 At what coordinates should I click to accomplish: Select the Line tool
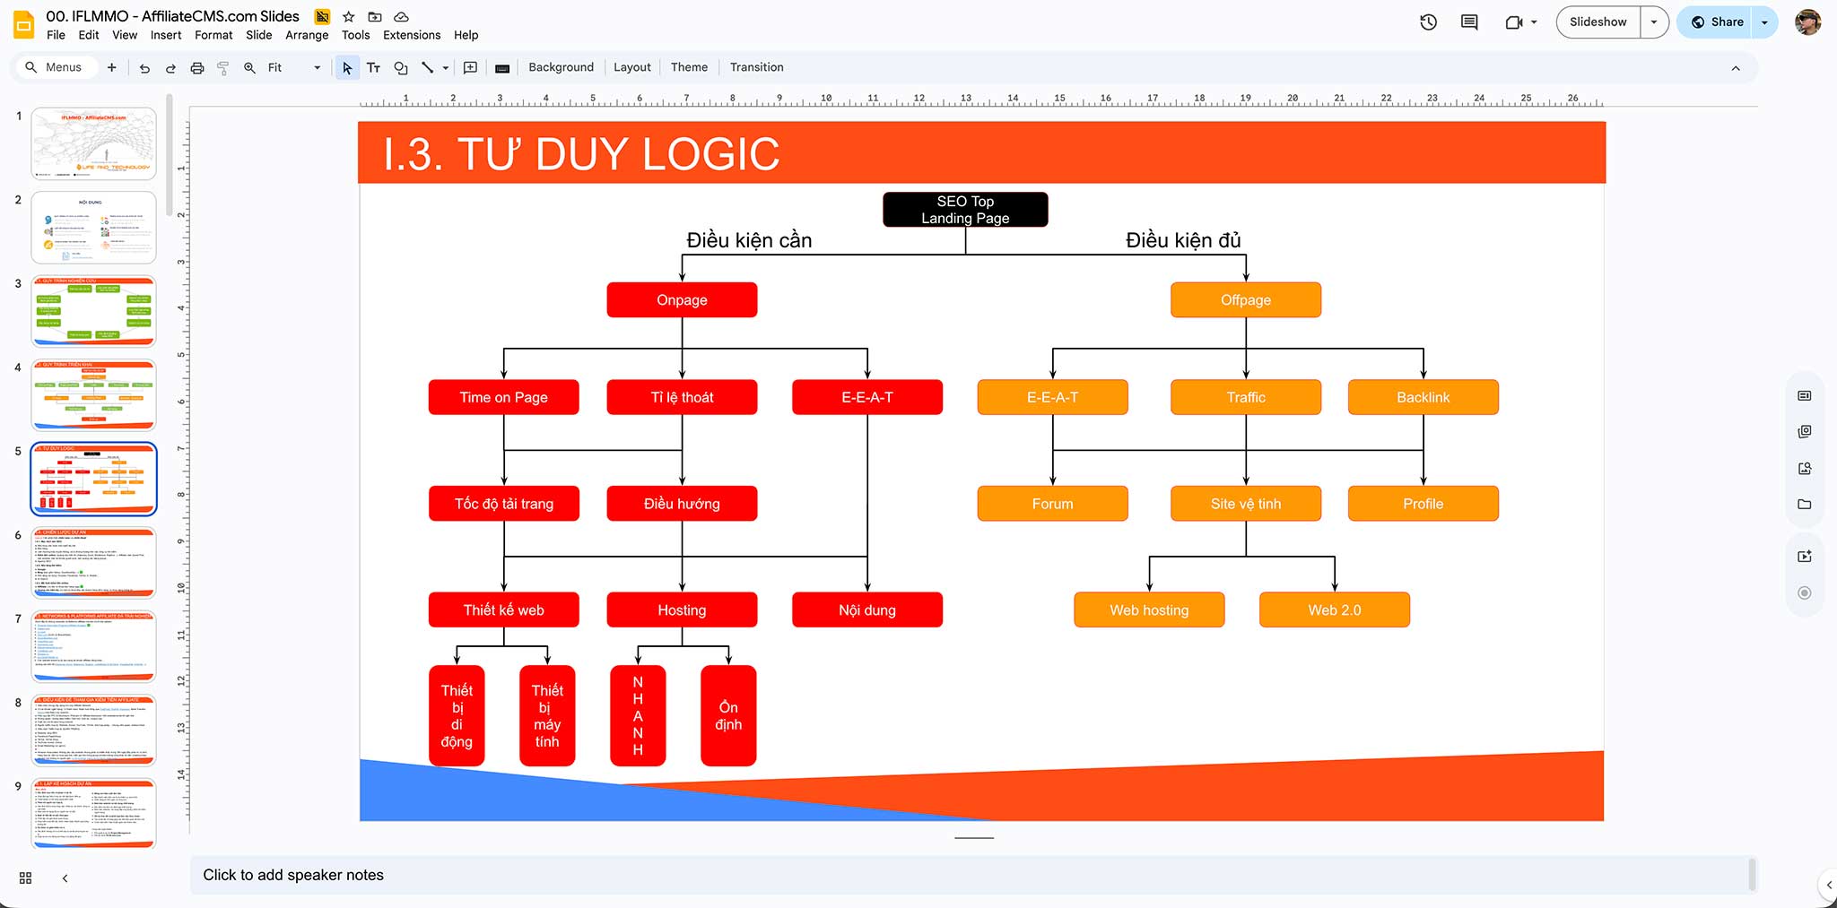pos(427,68)
